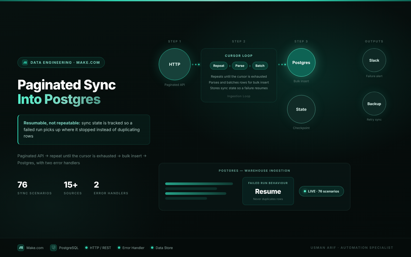Click the STEP 3 label

pyautogui.click(x=301, y=41)
